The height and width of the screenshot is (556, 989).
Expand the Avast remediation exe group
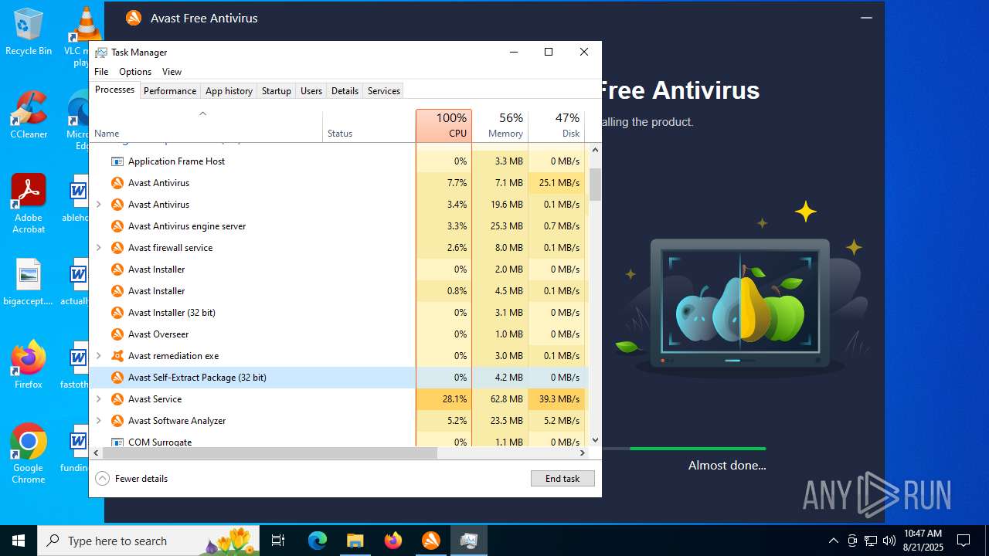[98, 356]
